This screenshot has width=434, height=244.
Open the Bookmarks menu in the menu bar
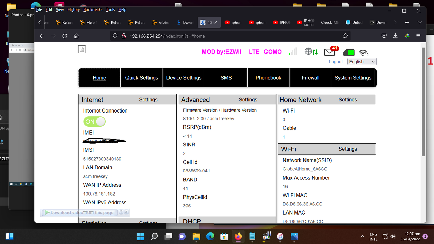coord(93,9)
